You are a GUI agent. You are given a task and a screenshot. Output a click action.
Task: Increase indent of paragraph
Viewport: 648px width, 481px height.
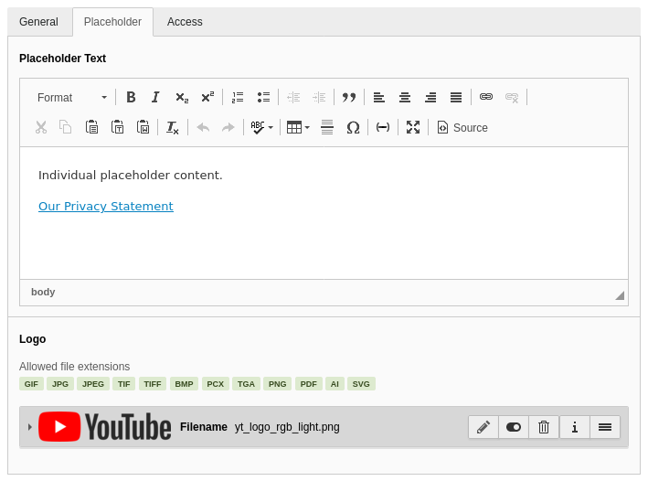pos(319,97)
